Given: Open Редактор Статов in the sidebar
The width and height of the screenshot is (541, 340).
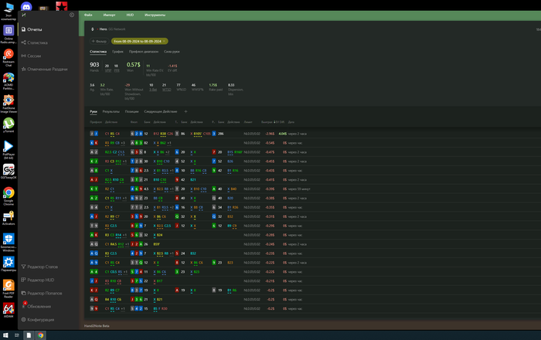Looking at the screenshot, I should [x=43, y=267].
